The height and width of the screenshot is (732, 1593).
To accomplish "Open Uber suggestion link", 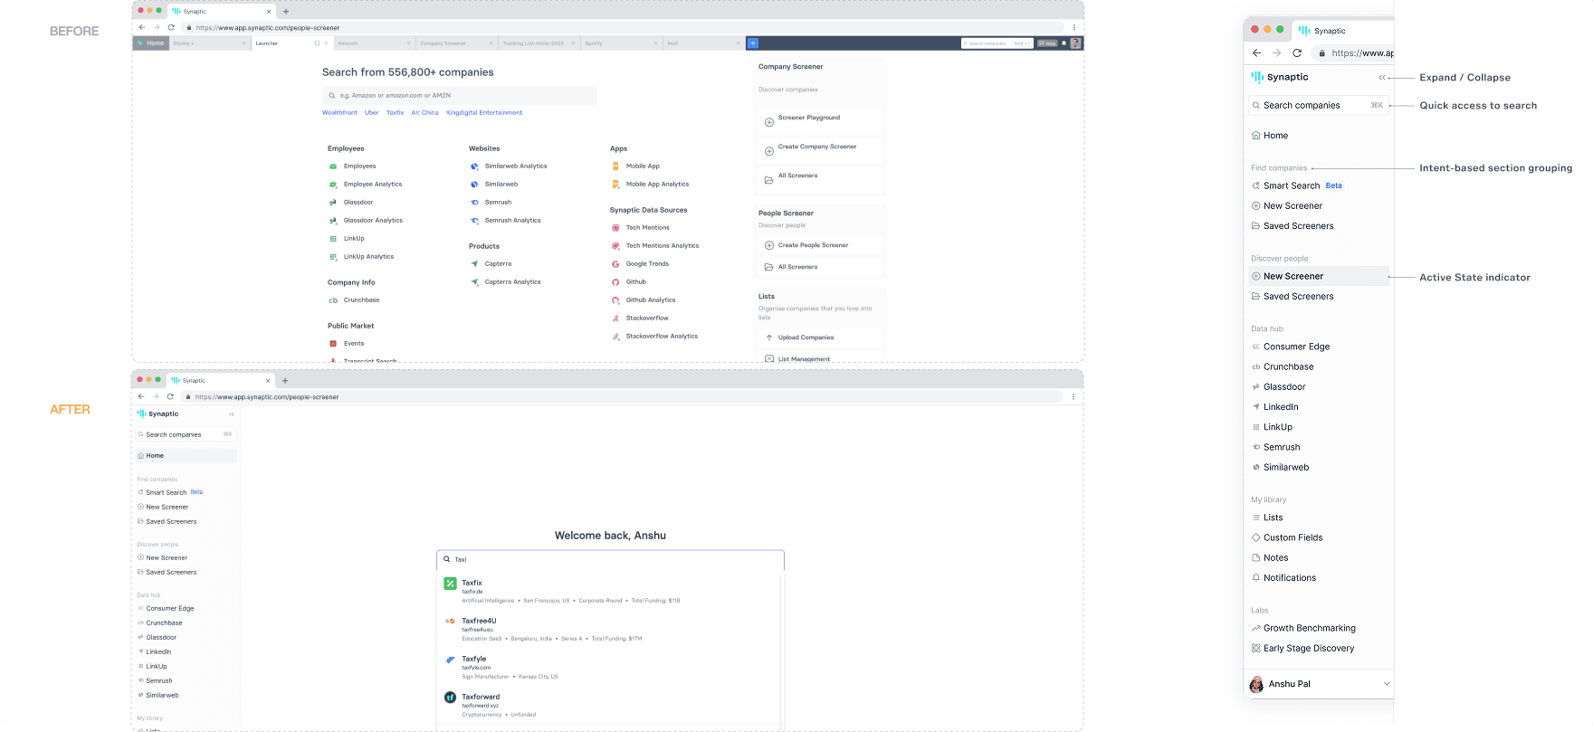I will 371,113.
